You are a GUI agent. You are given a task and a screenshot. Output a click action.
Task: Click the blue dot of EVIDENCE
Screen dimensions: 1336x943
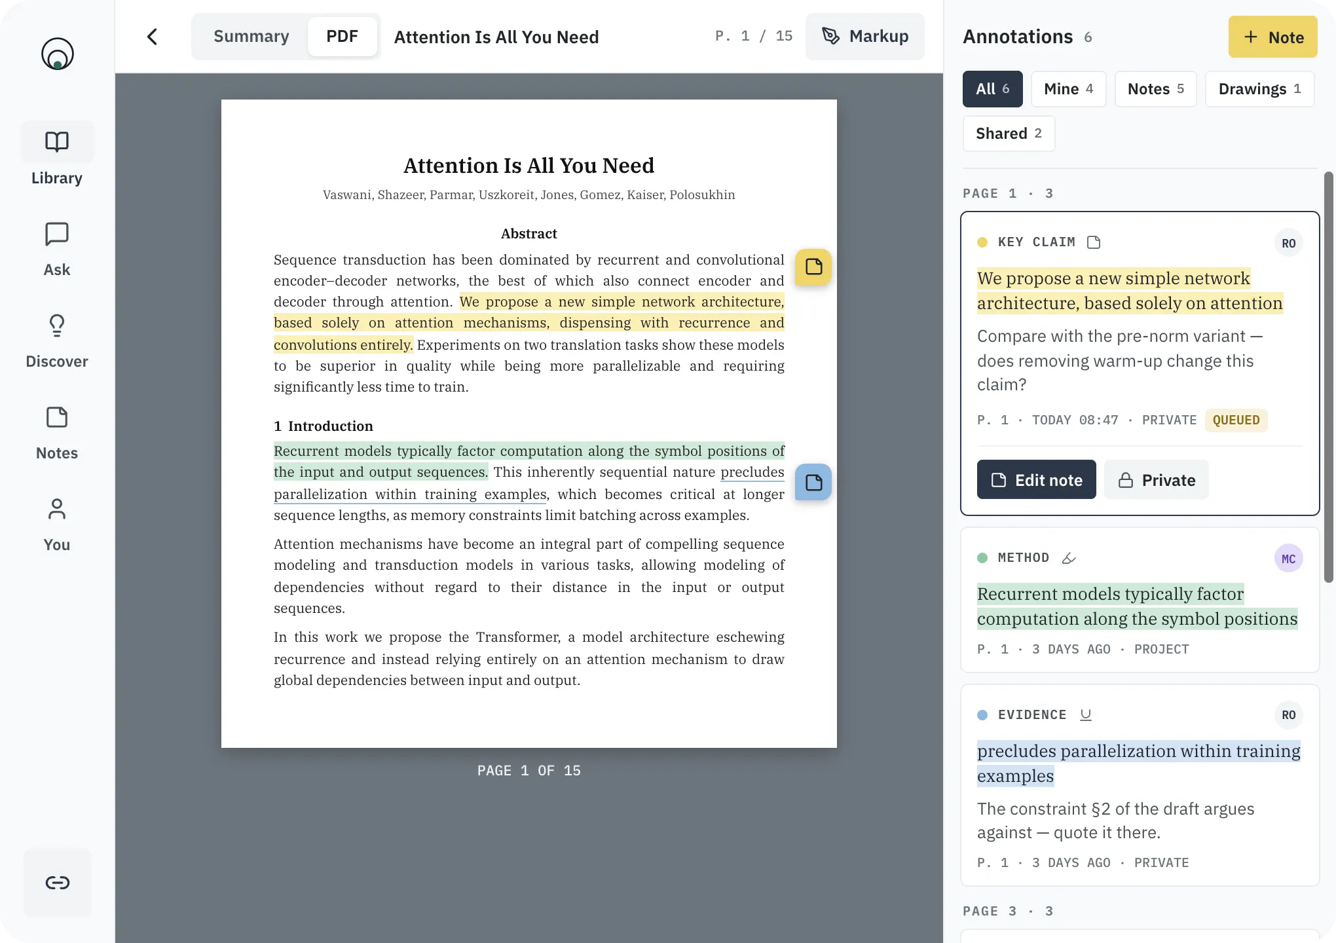(982, 715)
